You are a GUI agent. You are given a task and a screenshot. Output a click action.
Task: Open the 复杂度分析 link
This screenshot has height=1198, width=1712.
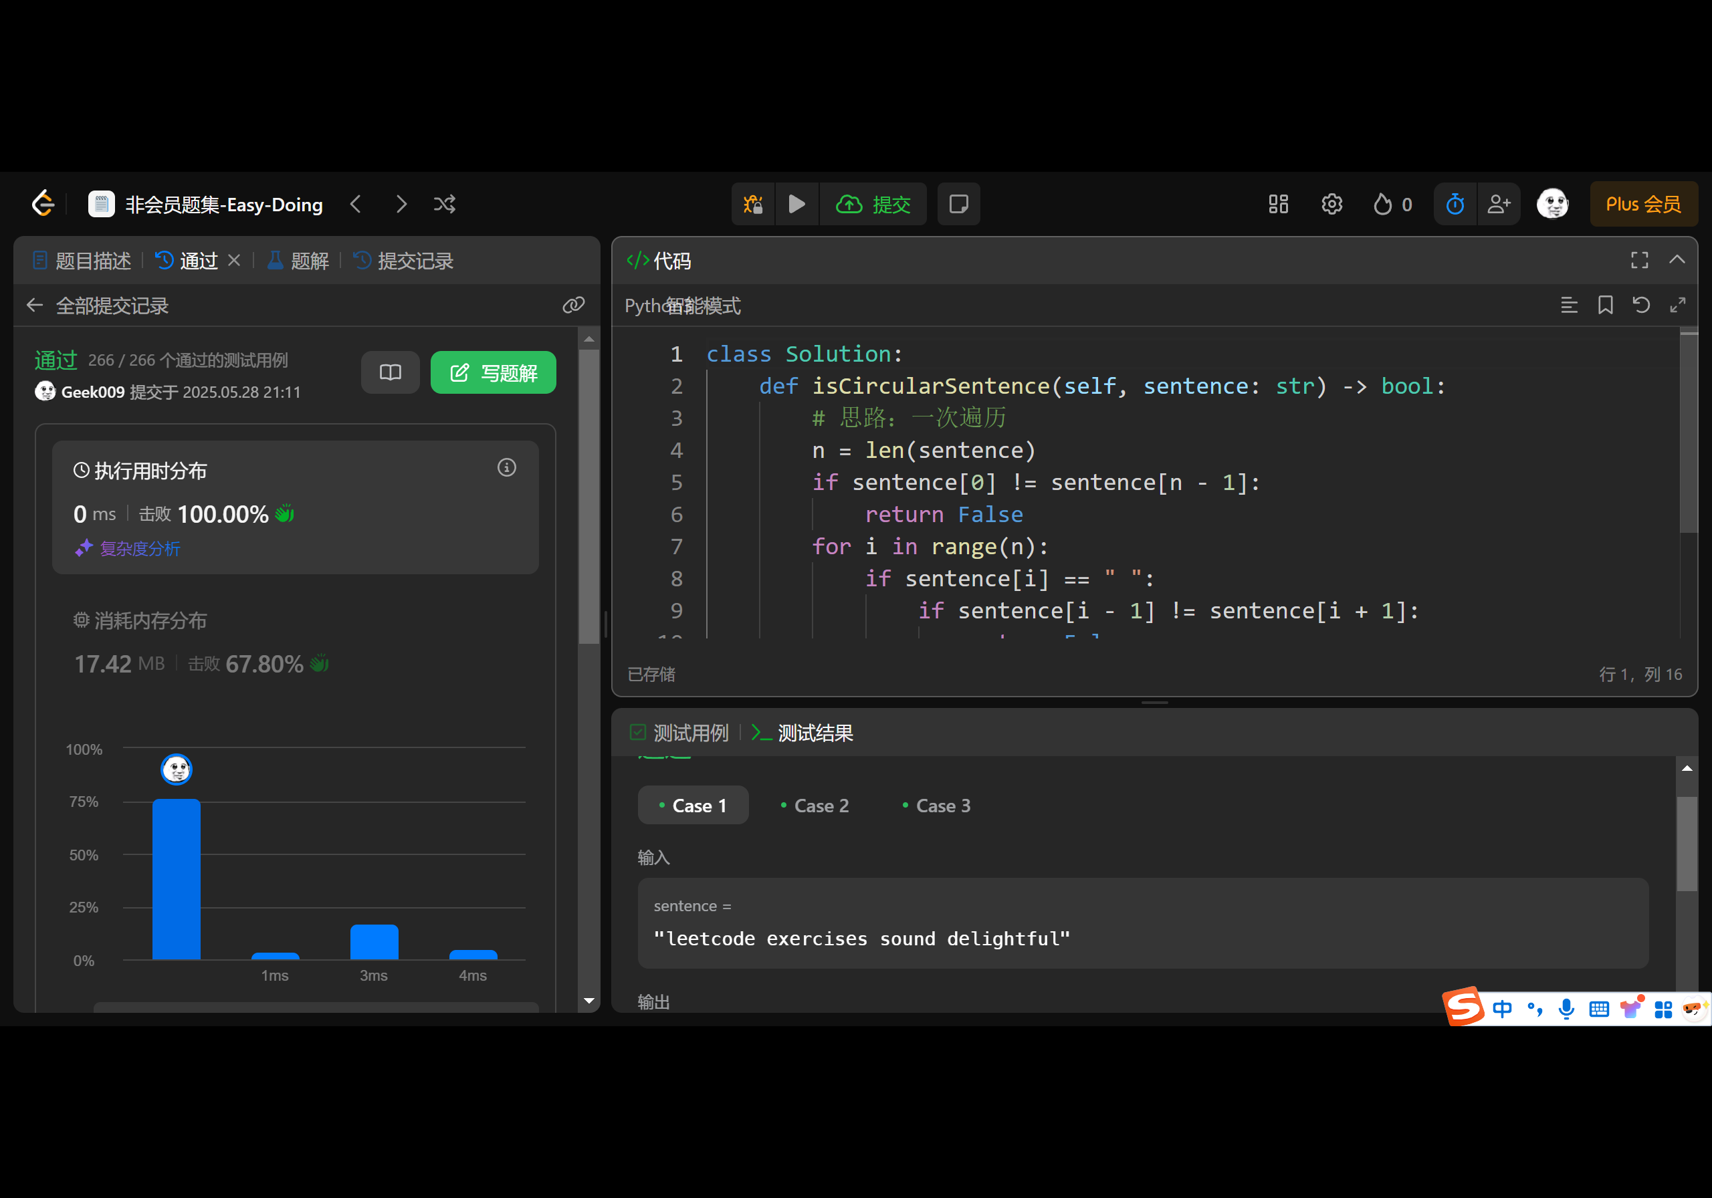tap(140, 549)
